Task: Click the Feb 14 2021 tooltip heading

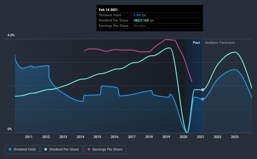Action: [108, 10]
